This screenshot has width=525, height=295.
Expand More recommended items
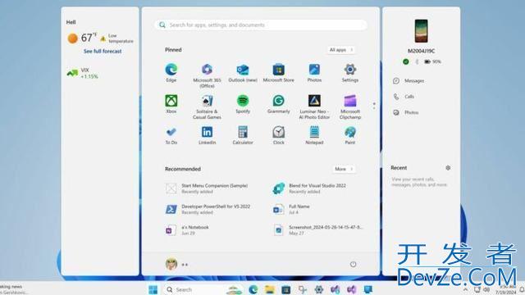point(344,169)
